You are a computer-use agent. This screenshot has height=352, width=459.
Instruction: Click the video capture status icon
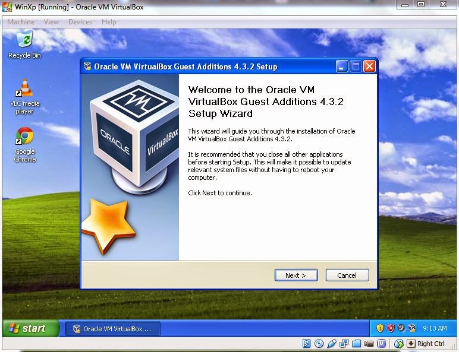pyautogui.click(x=369, y=344)
